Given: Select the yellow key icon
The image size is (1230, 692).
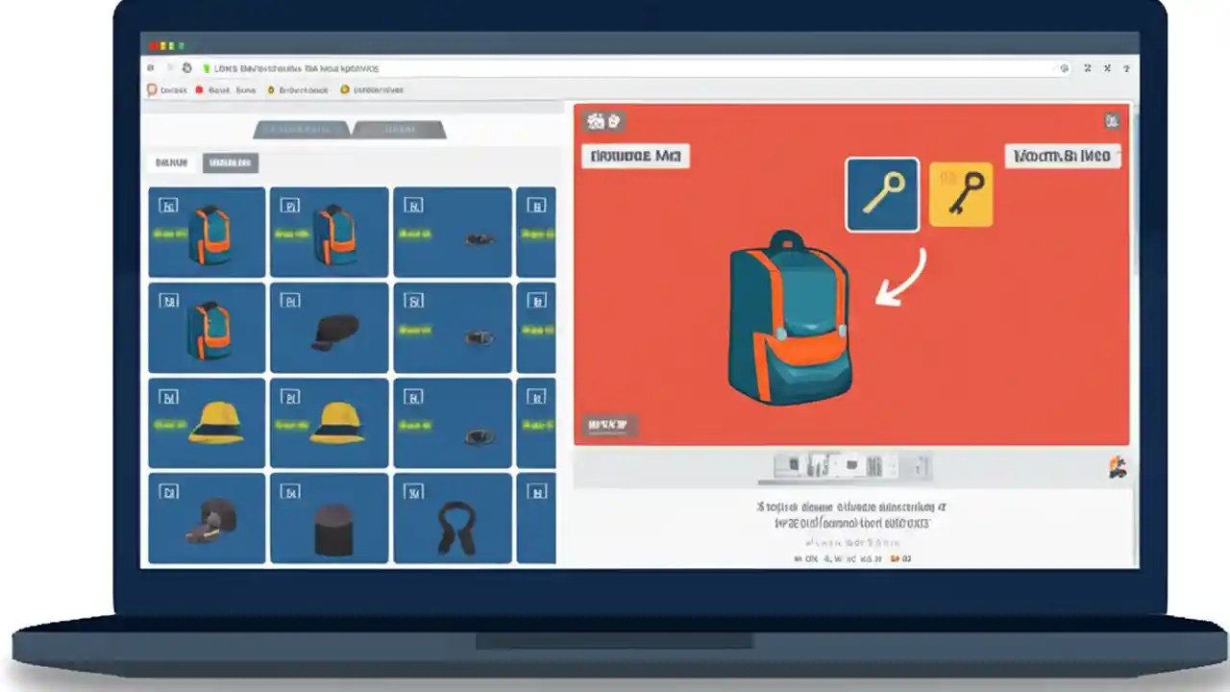Looking at the screenshot, I should (961, 194).
